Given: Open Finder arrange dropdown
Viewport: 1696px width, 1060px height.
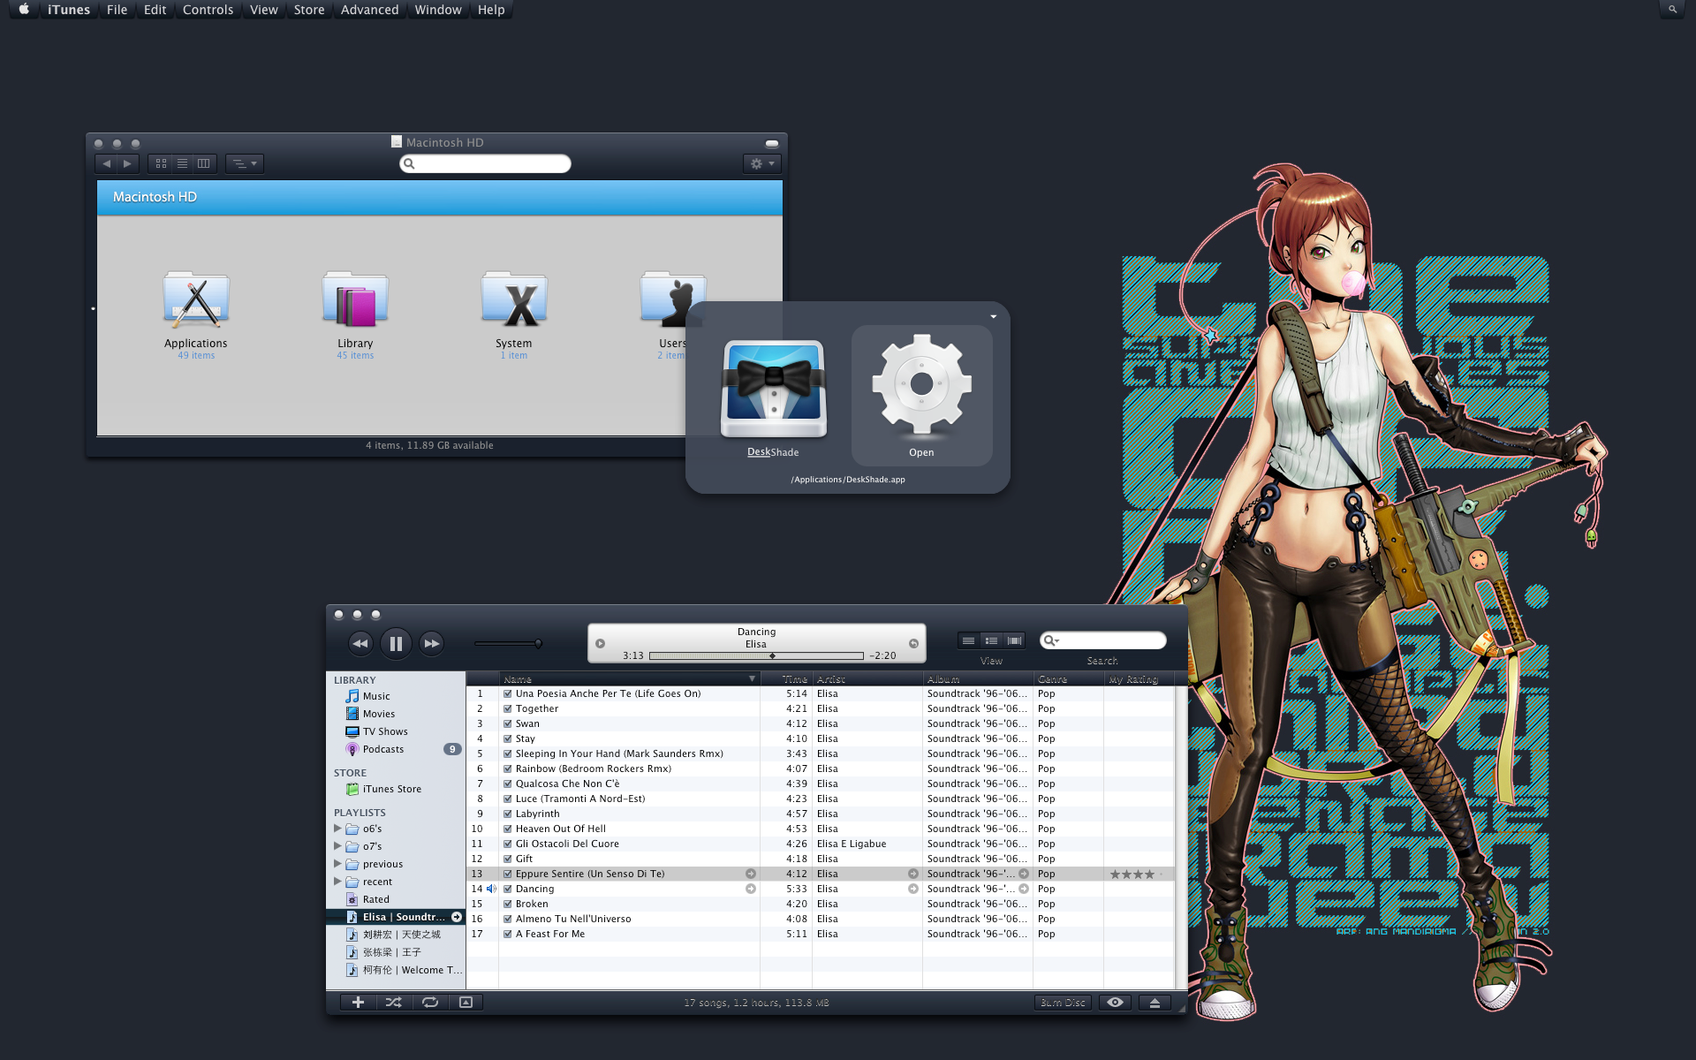Looking at the screenshot, I should (245, 163).
